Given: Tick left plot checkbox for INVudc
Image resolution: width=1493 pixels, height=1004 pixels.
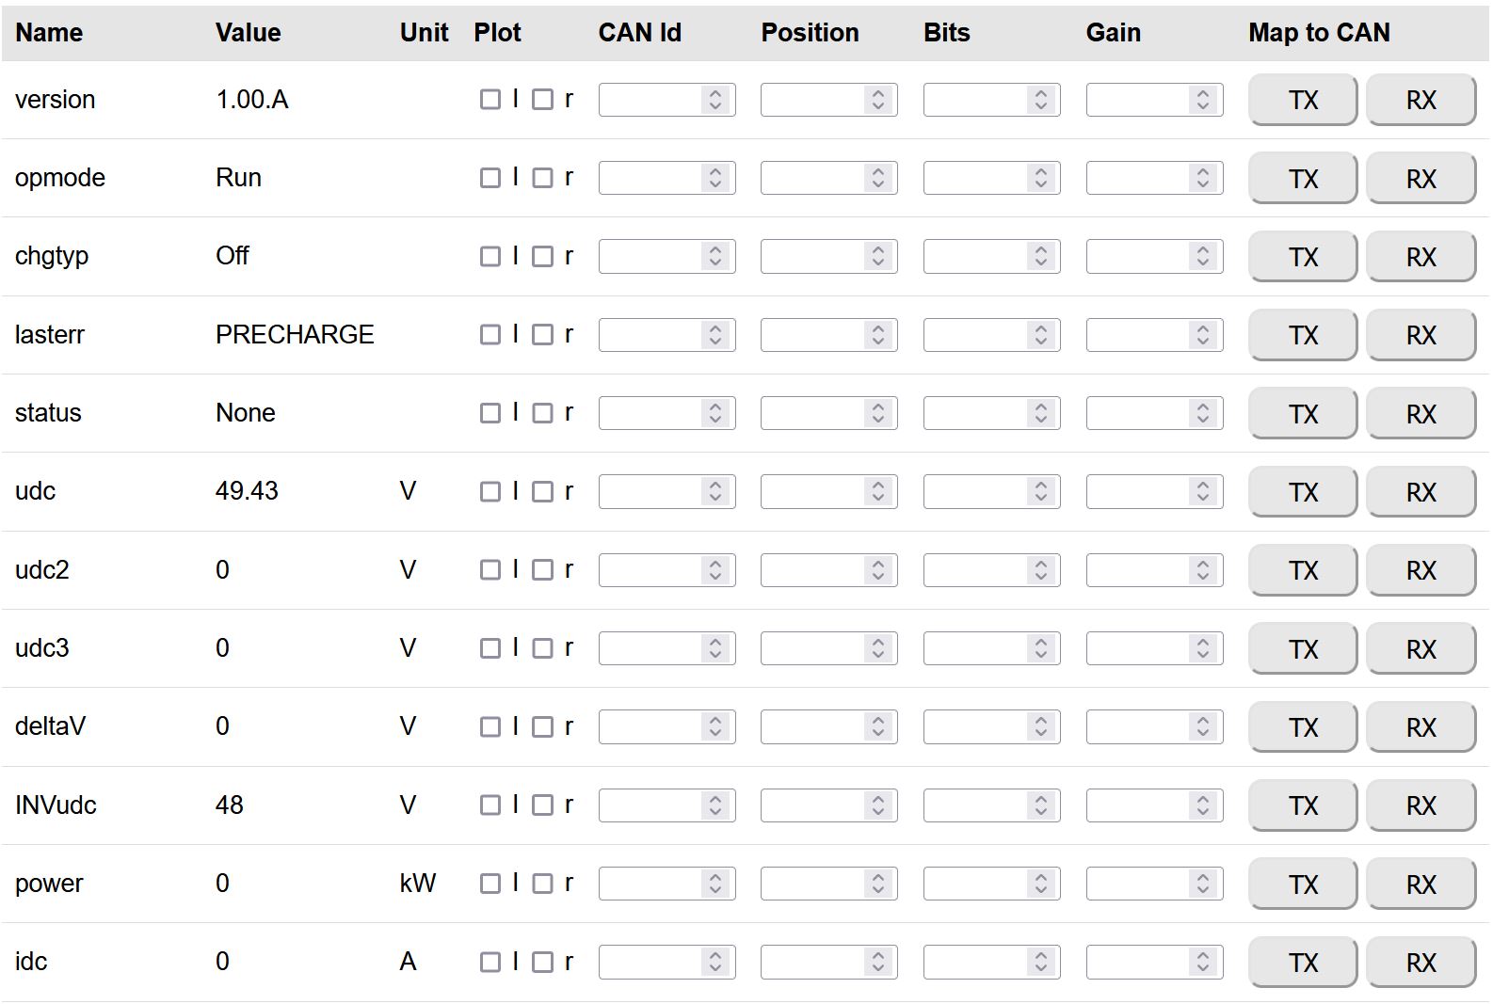Looking at the screenshot, I should coord(490,805).
